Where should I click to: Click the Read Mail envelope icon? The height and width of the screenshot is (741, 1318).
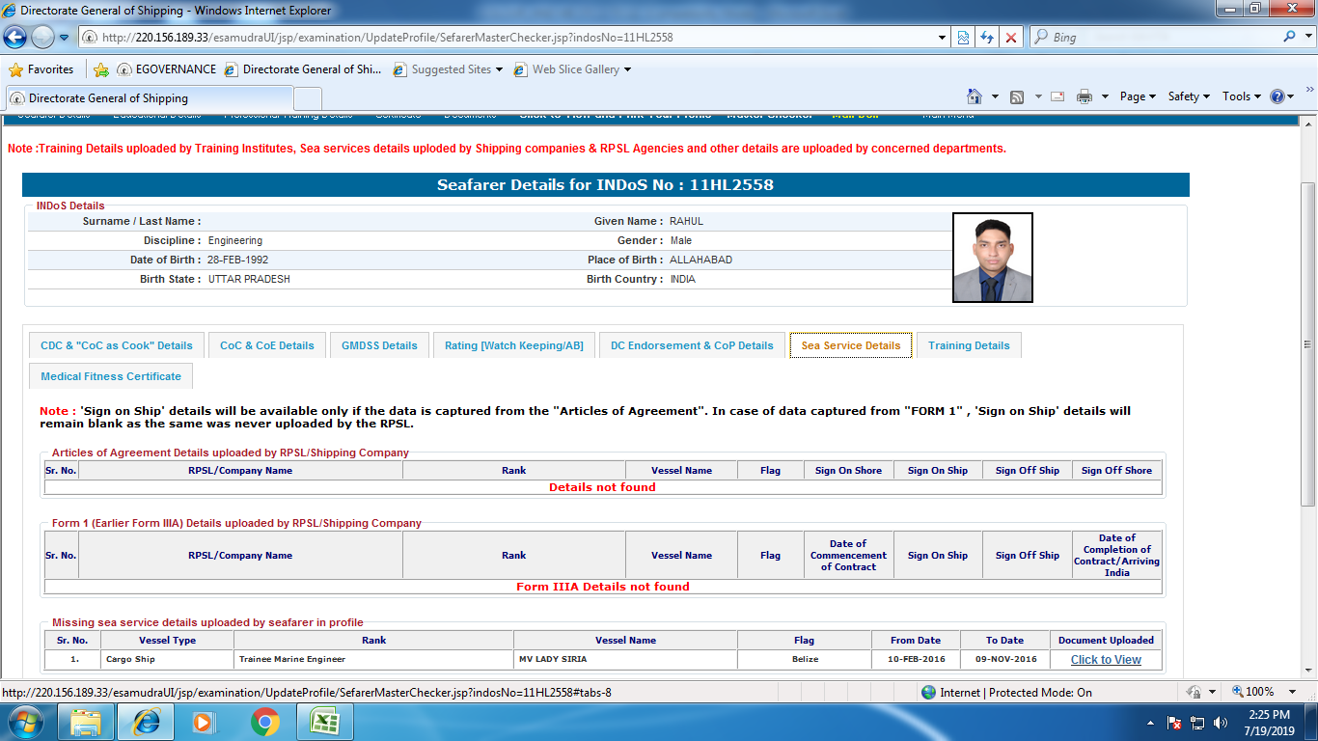click(x=1057, y=96)
